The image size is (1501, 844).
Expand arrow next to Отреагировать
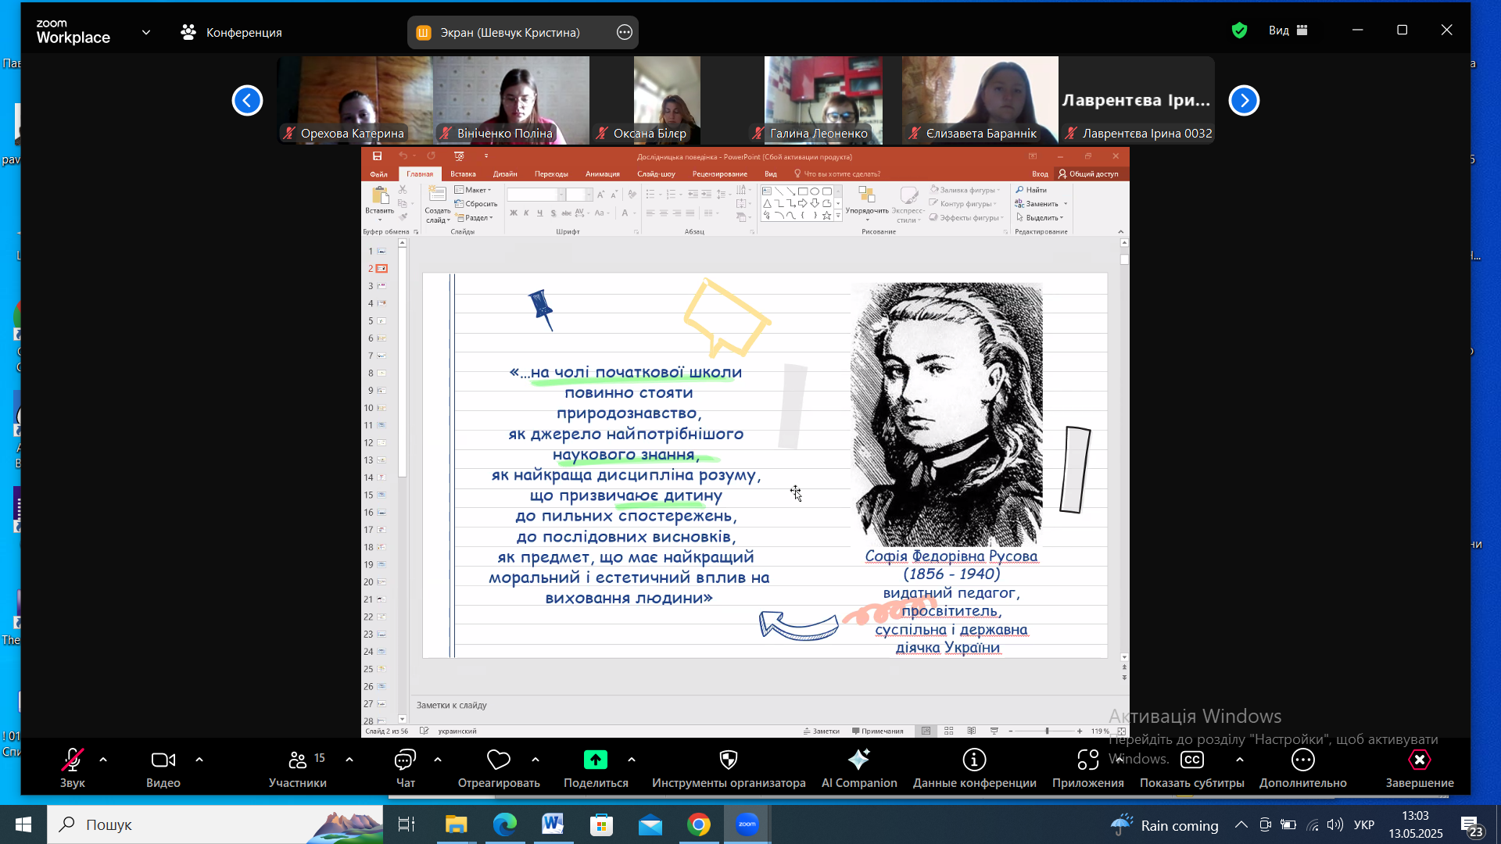pos(536,760)
